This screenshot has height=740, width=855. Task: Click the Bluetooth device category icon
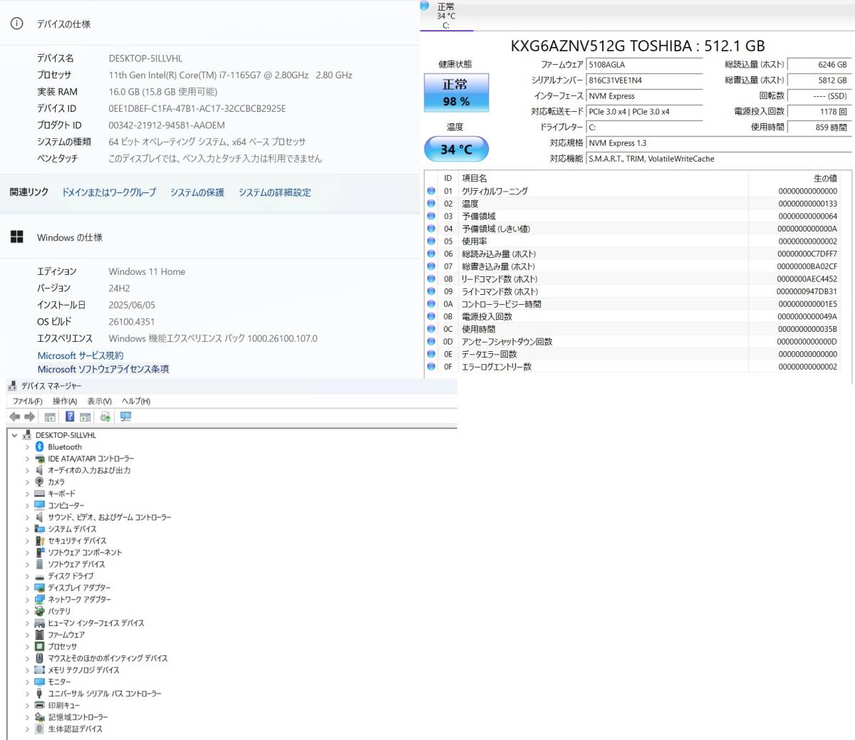39,447
